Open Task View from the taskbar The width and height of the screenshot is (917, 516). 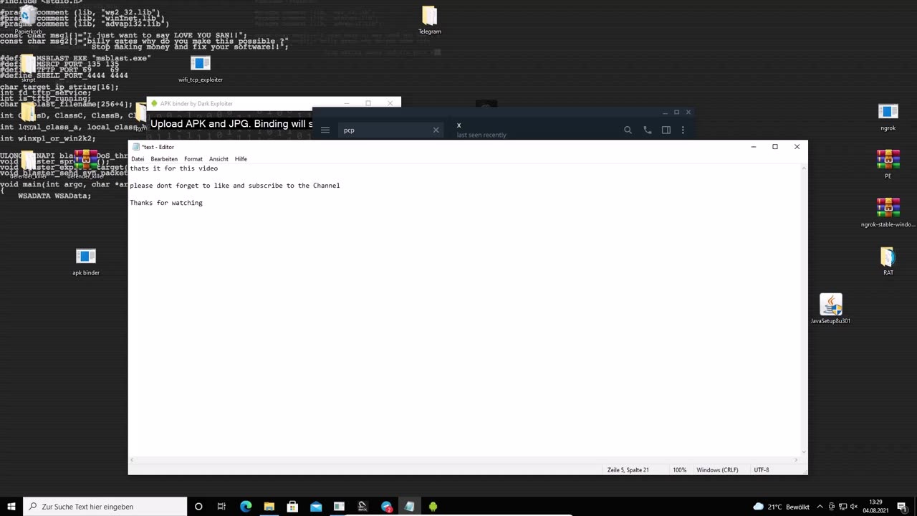[x=221, y=507]
